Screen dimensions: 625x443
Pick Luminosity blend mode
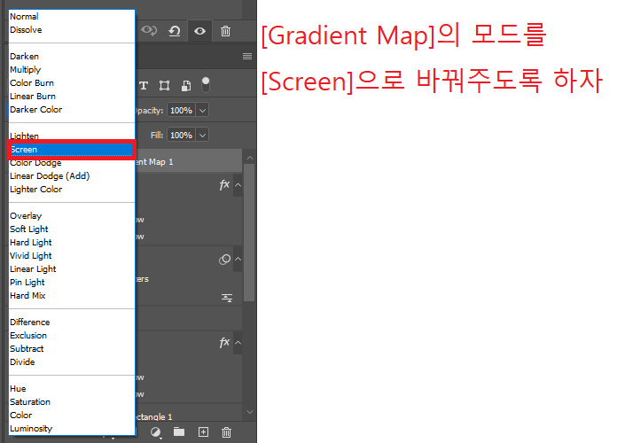pos(72,429)
